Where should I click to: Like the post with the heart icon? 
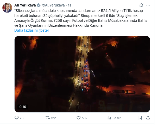tap(79, 118)
